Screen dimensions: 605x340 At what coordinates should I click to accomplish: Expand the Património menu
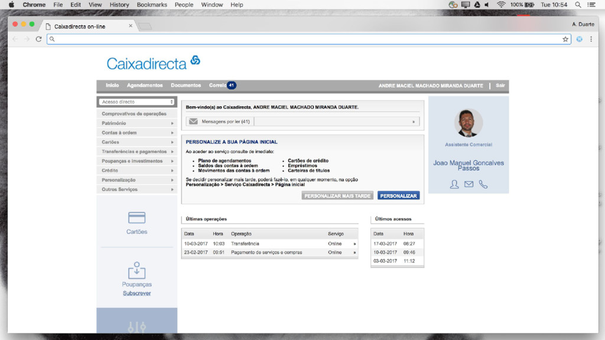[136, 123]
